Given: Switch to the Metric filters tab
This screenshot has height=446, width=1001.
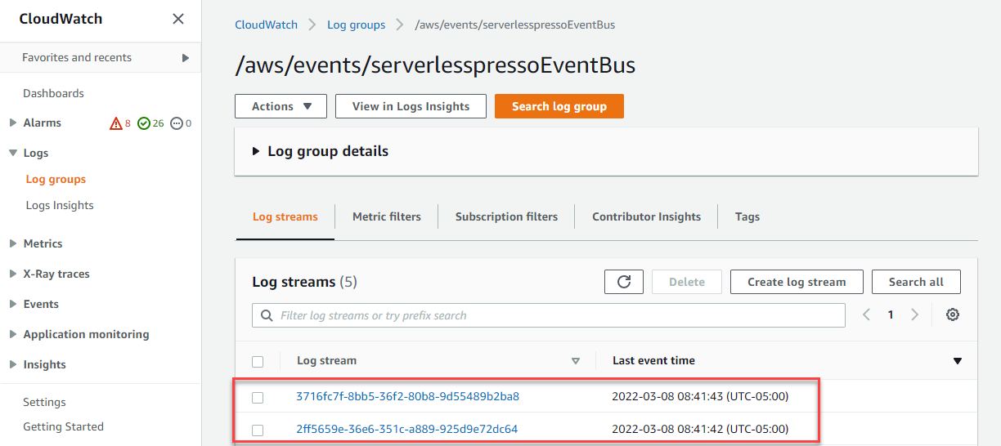Looking at the screenshot, I should click(x=387, y=216).
